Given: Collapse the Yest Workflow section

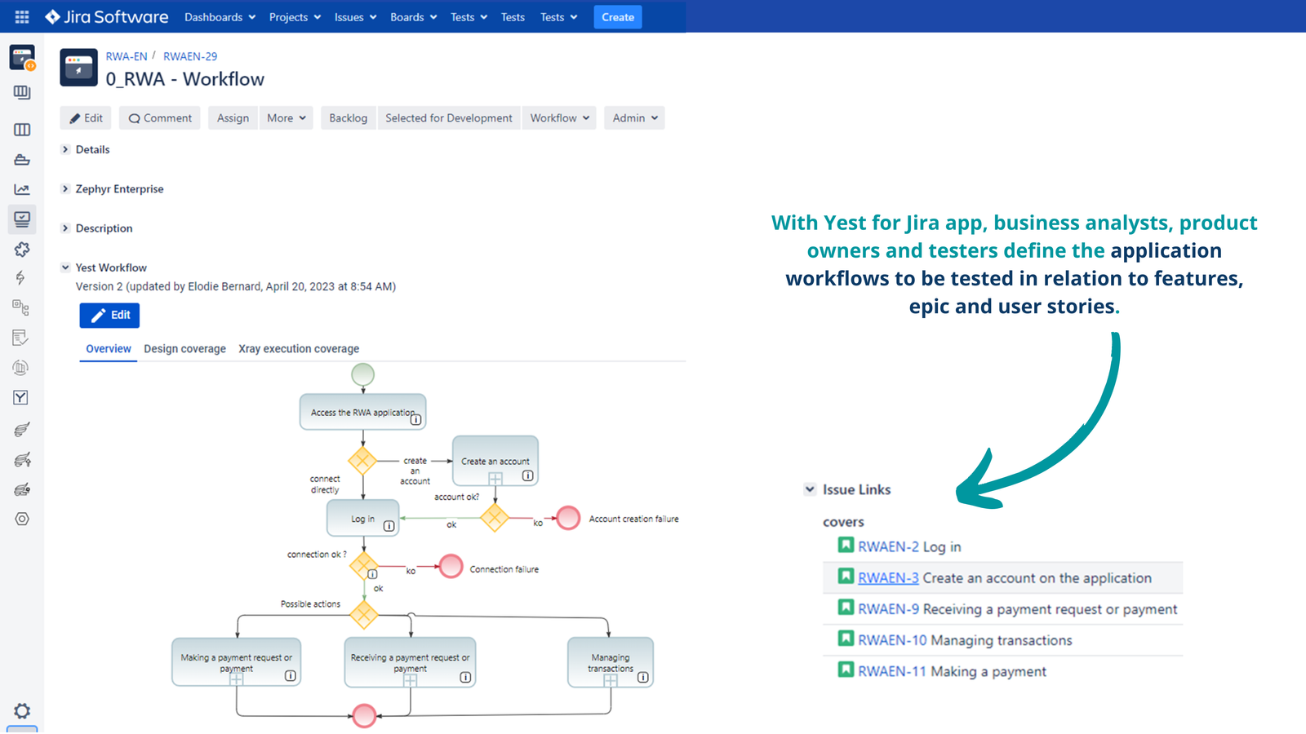Looking at the screenshot, I should pyautogui.click(x=65, y=268).
